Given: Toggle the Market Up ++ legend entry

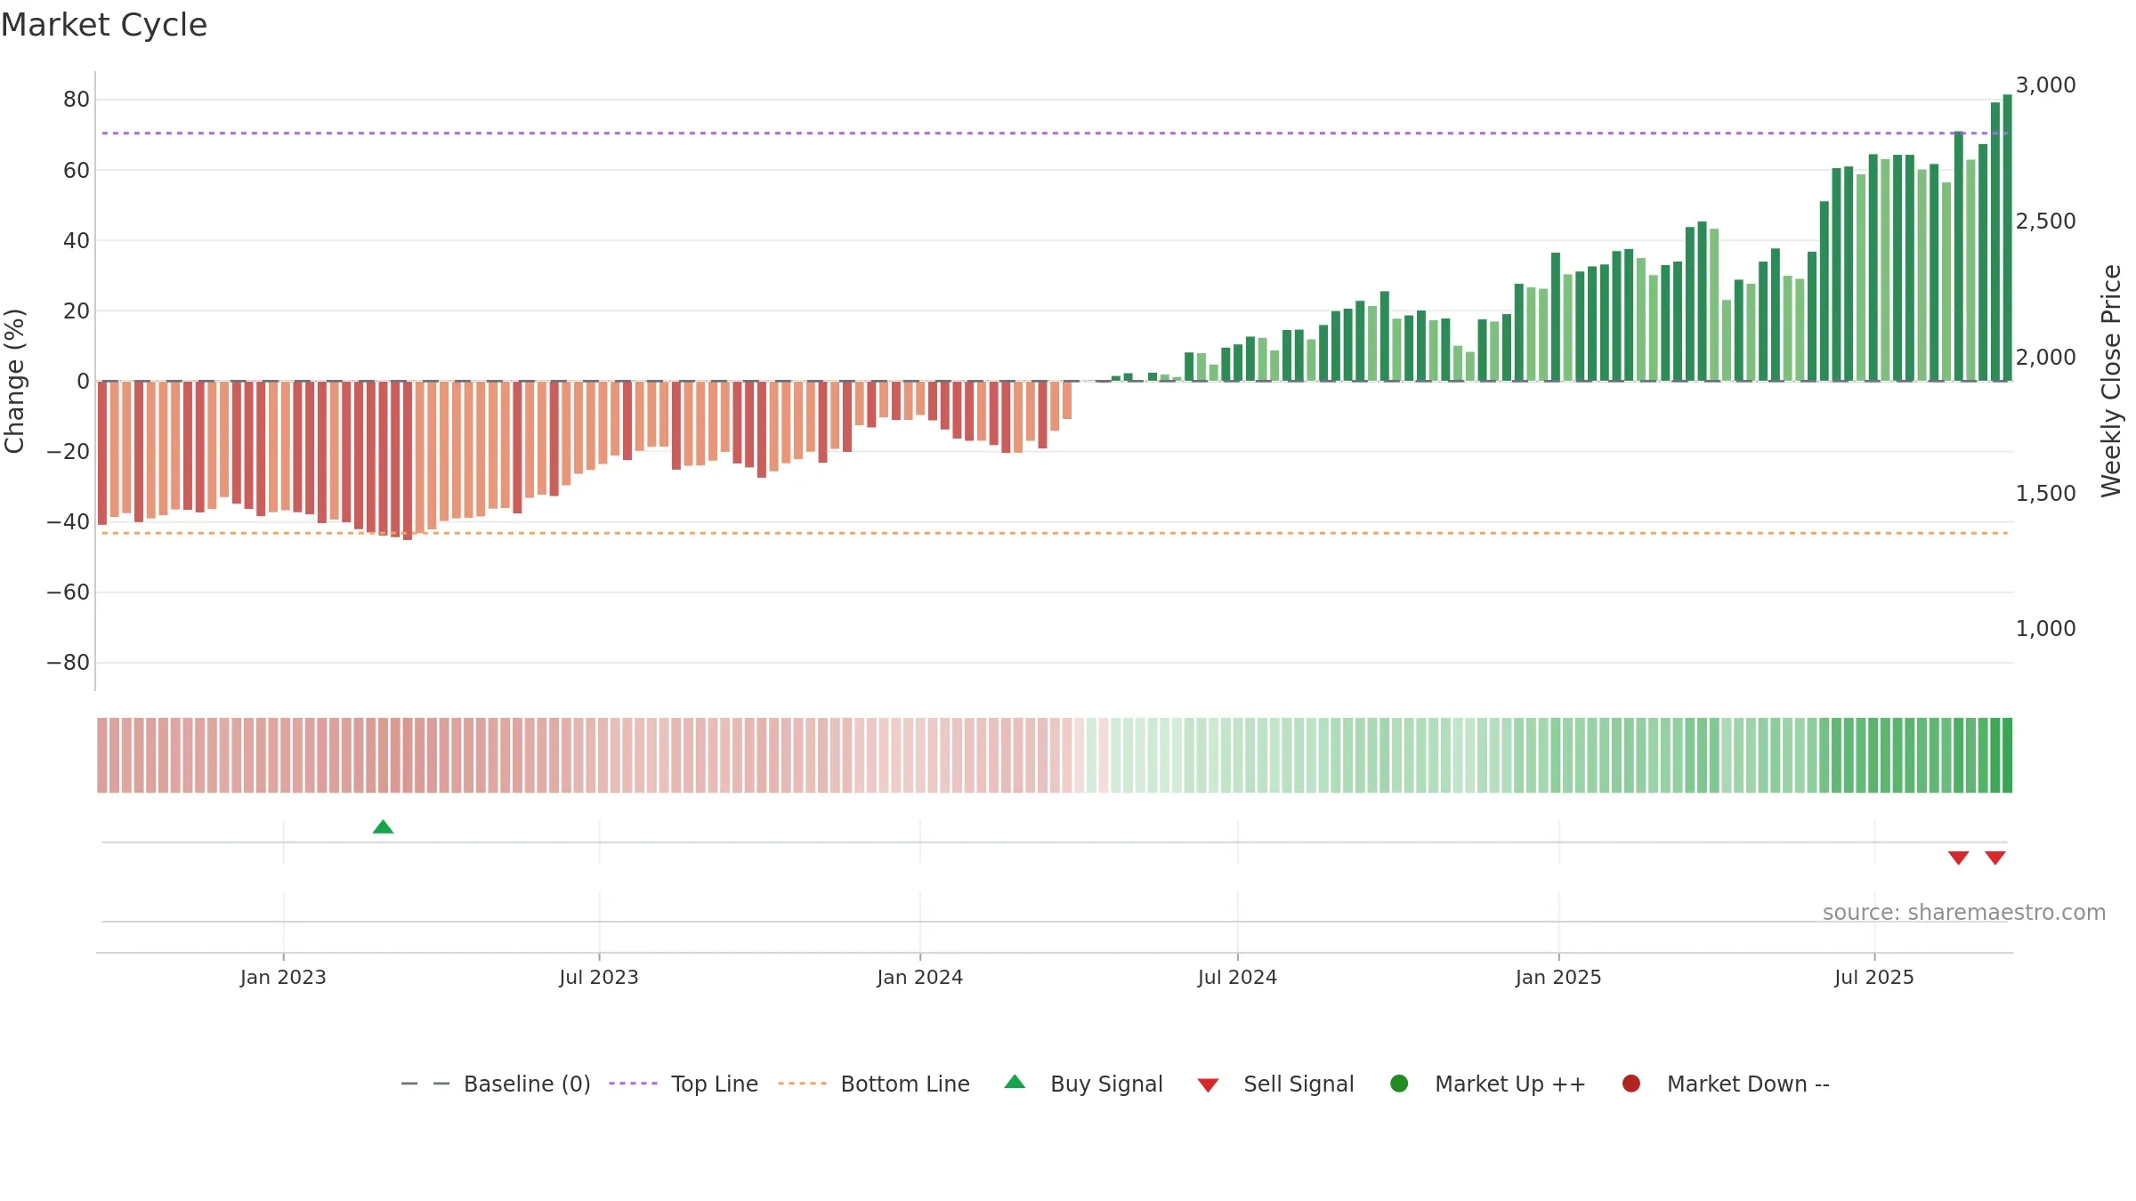Looking at the screenshot, I should pos(1488,1084).
